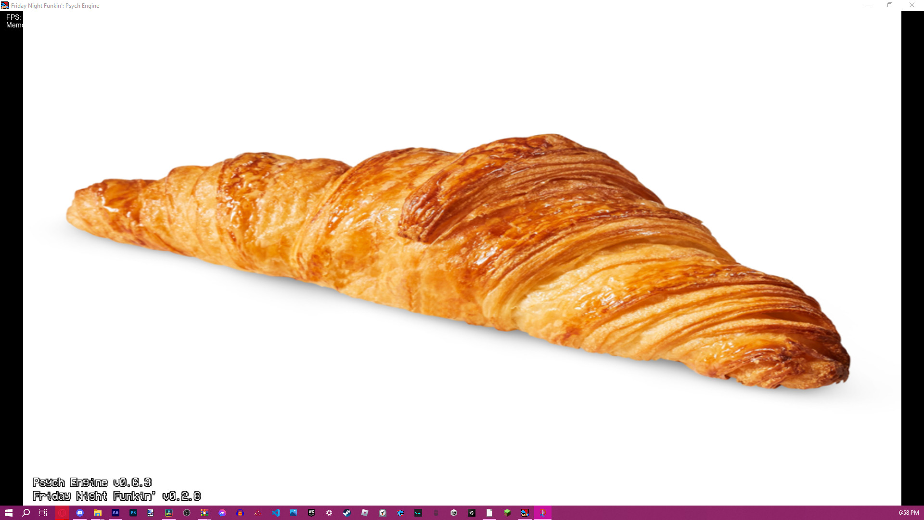Launch Adobe Animate from the taskbar
The image size is (924, 520).
pyautogui.click(x=115, y=513)
